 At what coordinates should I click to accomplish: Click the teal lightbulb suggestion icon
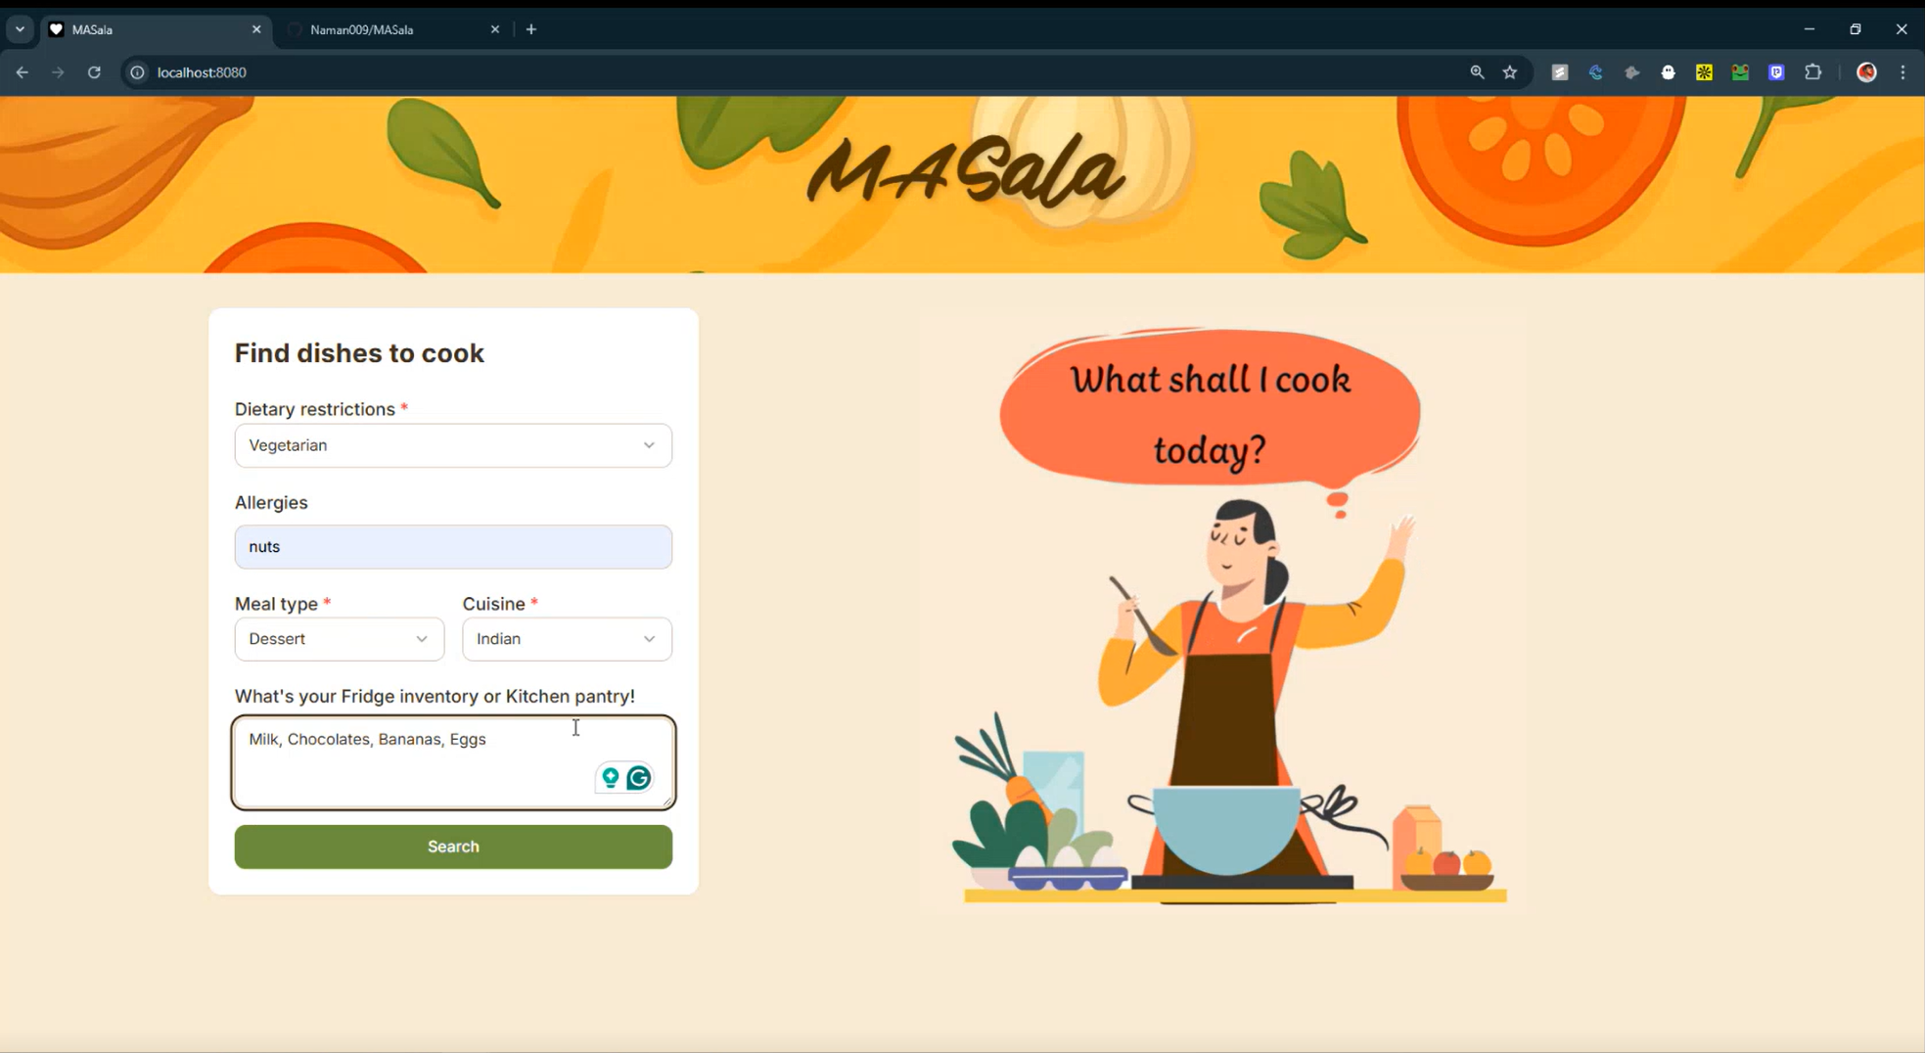611,778
